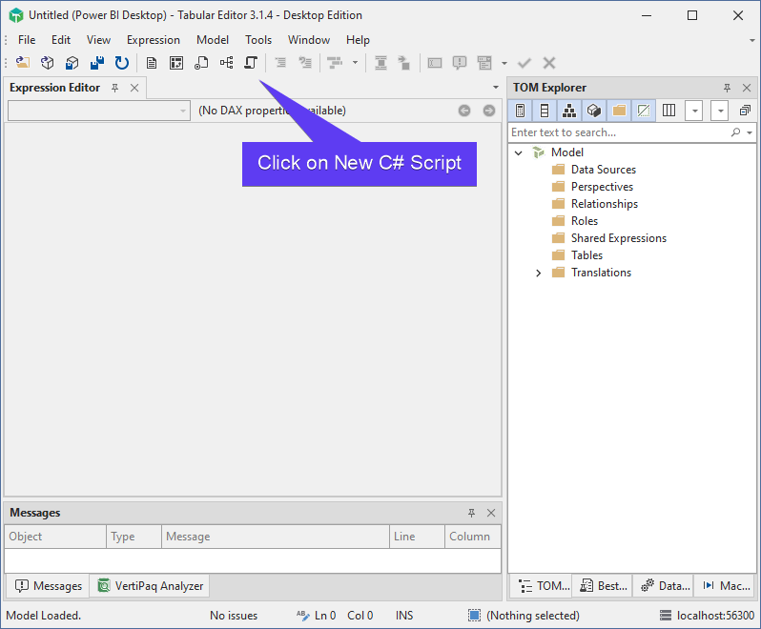Close the Expression Editor tab
Screen dimensions: 761x629
134,88
